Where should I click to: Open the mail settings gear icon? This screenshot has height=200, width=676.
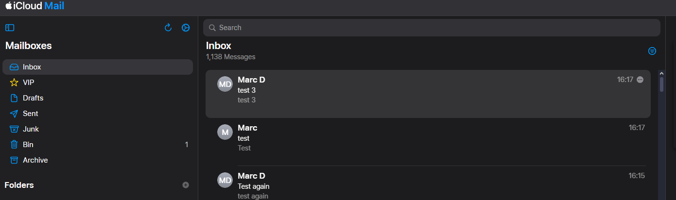pos(186,28)
